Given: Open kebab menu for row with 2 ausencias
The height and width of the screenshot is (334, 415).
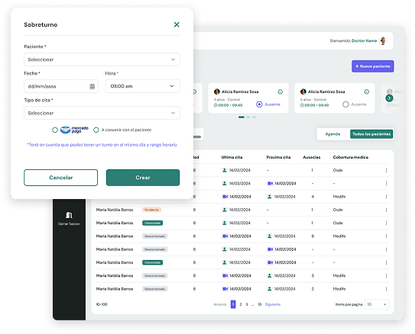Looking at the screenshot, I should (386, 289).
